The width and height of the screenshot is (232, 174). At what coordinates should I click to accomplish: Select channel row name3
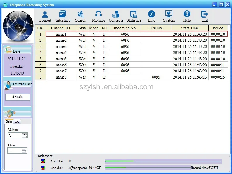pyautogui.click(x=131, y=46)
